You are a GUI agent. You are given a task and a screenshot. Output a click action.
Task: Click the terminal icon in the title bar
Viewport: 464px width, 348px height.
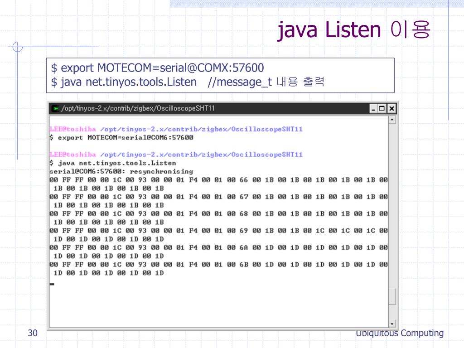click(55, 109)
